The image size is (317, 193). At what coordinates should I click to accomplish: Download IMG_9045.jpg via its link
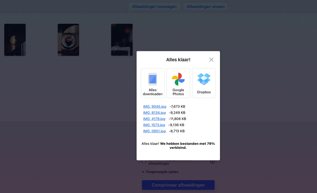click(x=154, y=107)
